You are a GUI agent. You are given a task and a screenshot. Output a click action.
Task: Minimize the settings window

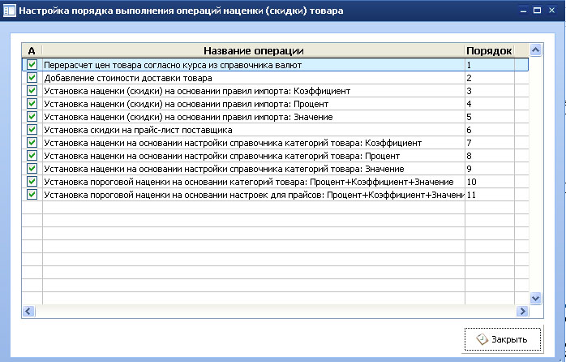(x=523, y=11)
